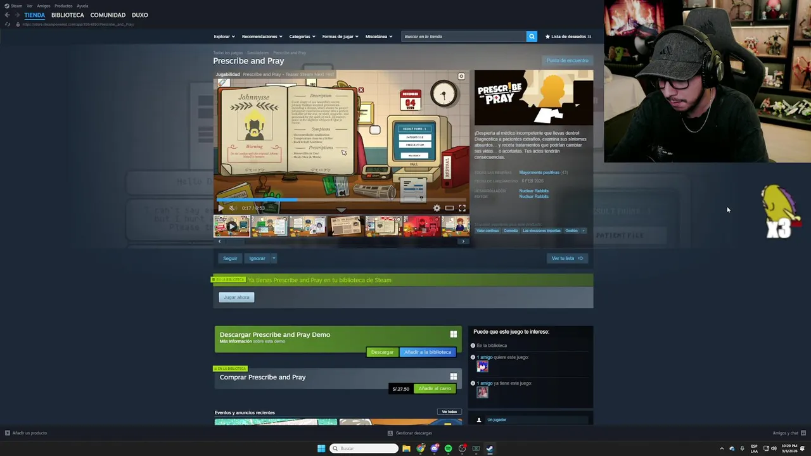Click the pop-out icon on the video corner
The height and width of the screenshot is (456, 811).
click(461, 77)
